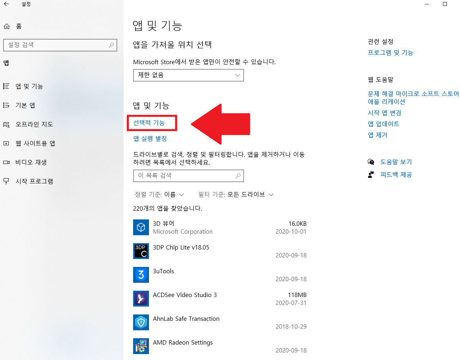Click Microsoft Corporation publisher text
The height and width of the screenshot is (360, 460).
pos(183,232)
